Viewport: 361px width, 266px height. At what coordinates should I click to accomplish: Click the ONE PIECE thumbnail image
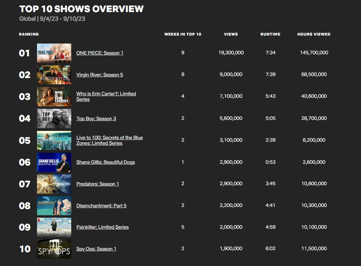[x=54, y=53]
